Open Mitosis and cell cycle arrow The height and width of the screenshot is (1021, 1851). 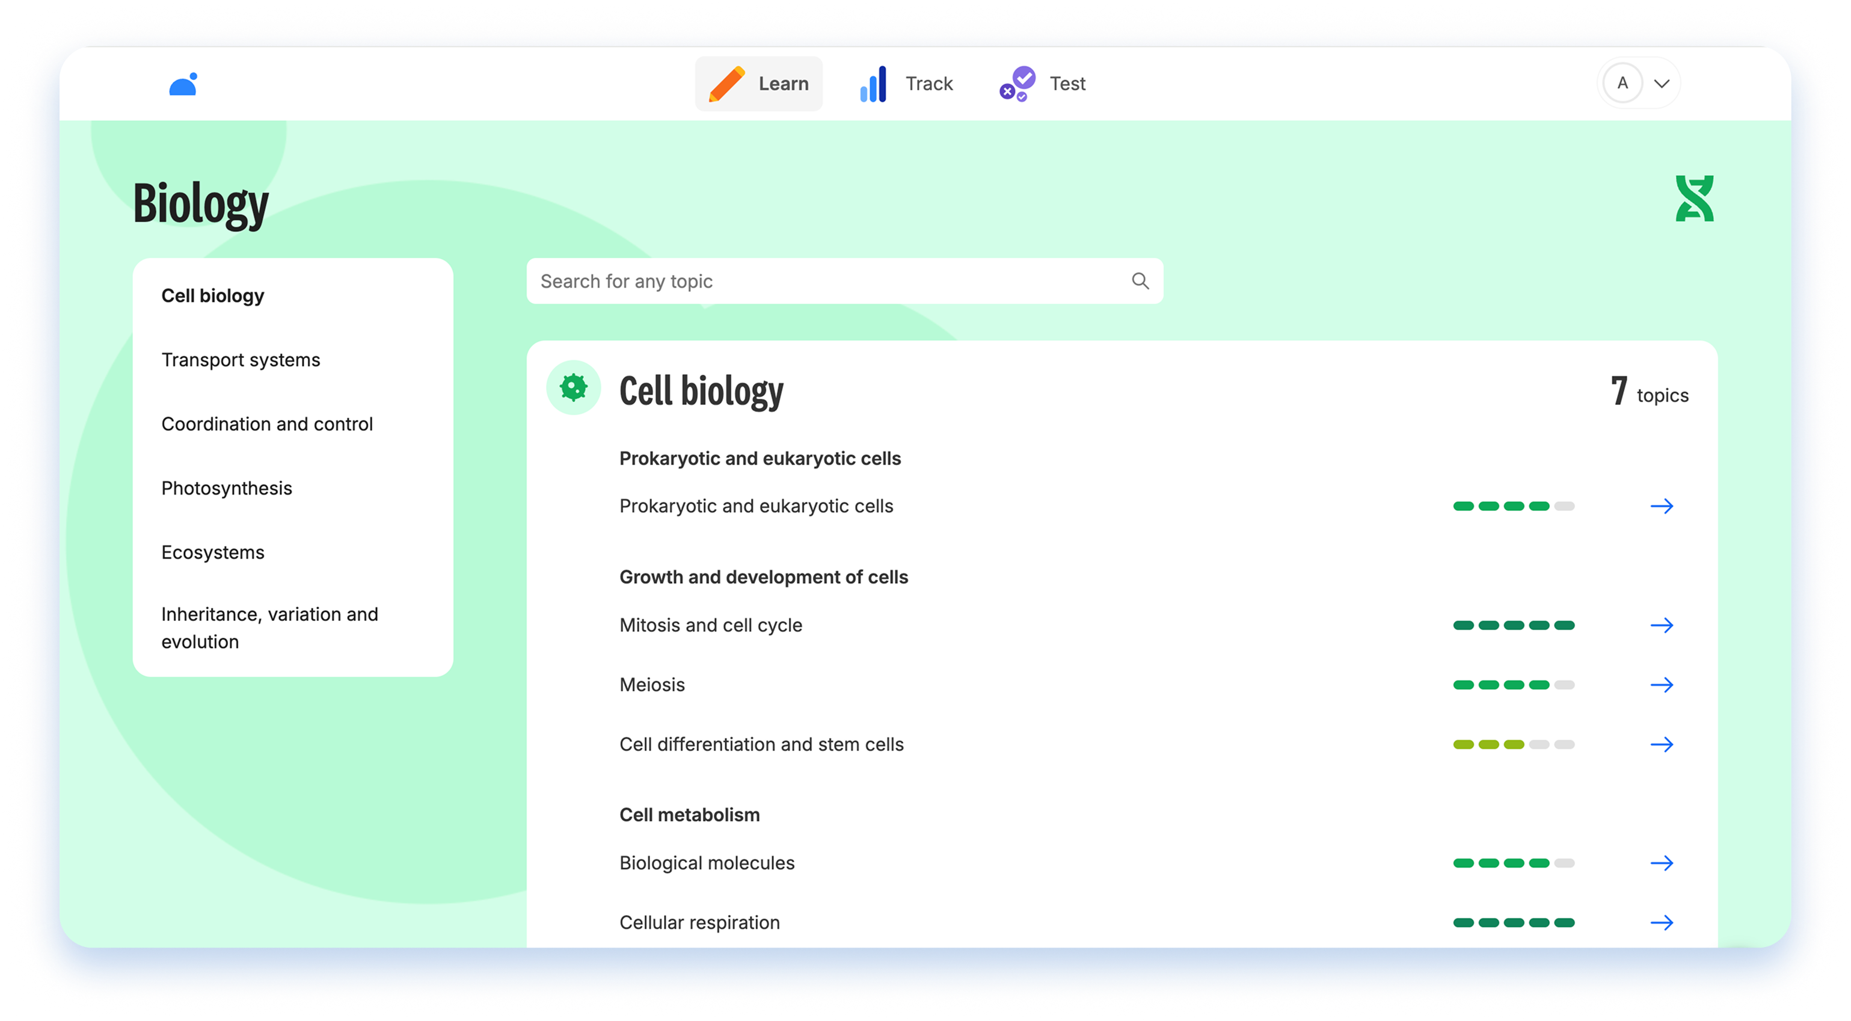tap(1662, 626)
